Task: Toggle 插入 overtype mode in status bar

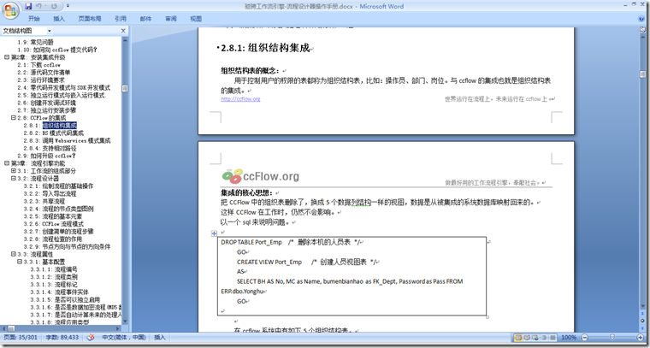Action: (160, 338)
